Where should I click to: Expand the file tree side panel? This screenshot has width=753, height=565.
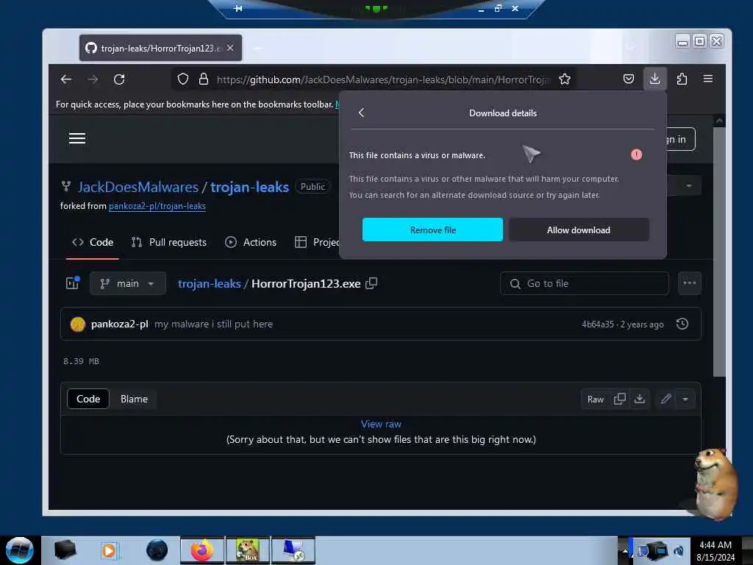coord(73,283)
